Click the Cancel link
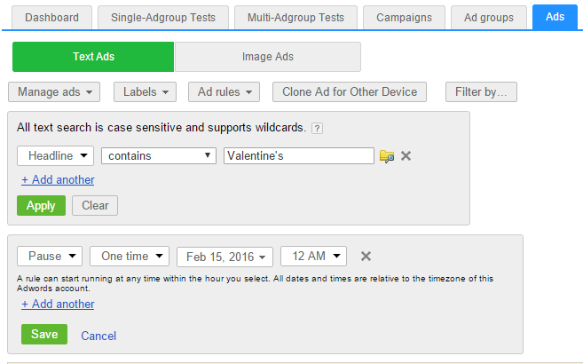The width and height of the screenshot is (583, 364). 98,336
